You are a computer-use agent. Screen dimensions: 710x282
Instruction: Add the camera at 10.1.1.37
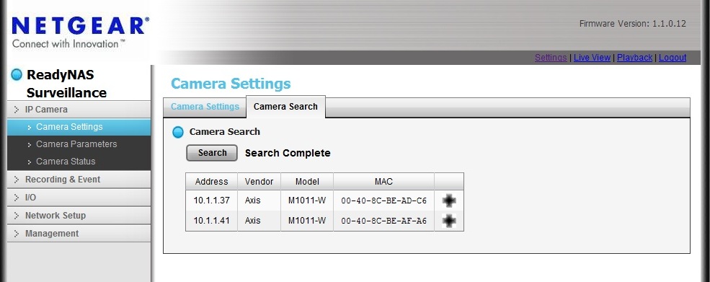point(449,201)
